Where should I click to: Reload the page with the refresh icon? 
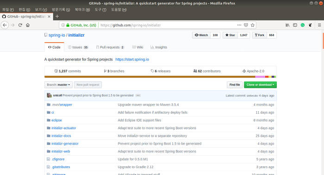click(20, 25)
